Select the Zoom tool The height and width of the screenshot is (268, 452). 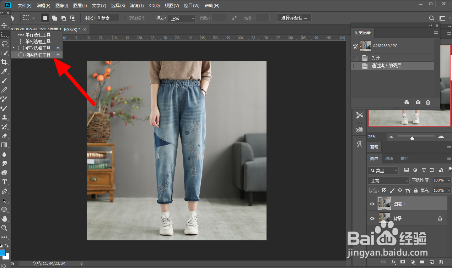4,228
